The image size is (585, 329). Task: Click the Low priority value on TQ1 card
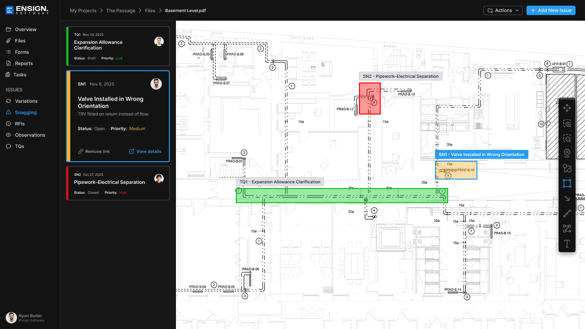[x=119, y=58]
